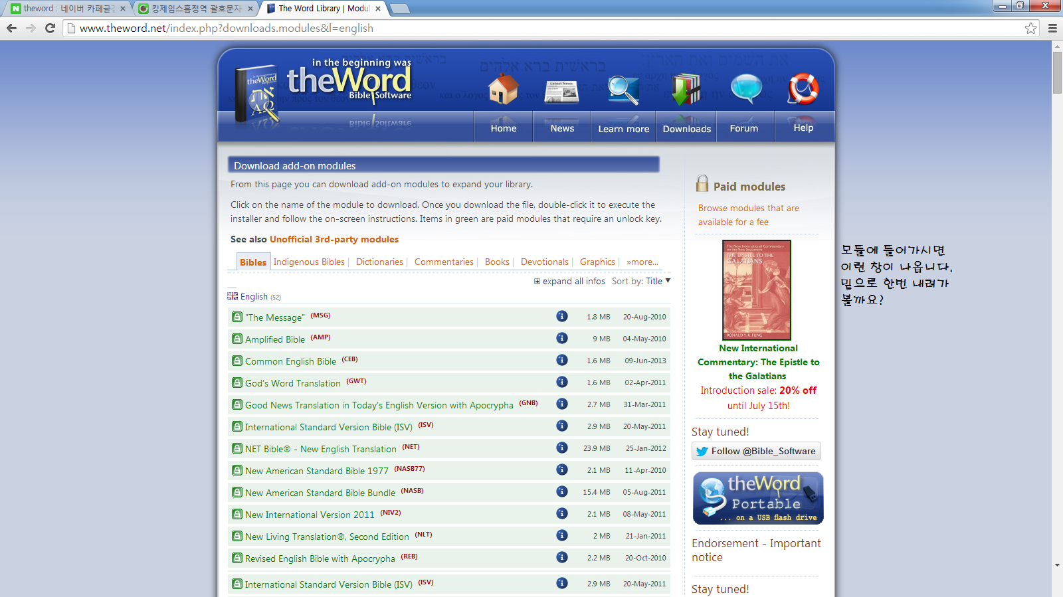Click the browser forward arrow
Image resolution: width=1063 pixels, height=597 pixels.
coord(31,28)
